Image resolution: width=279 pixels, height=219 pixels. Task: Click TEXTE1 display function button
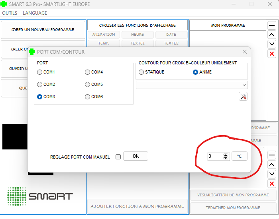(138, 43)
